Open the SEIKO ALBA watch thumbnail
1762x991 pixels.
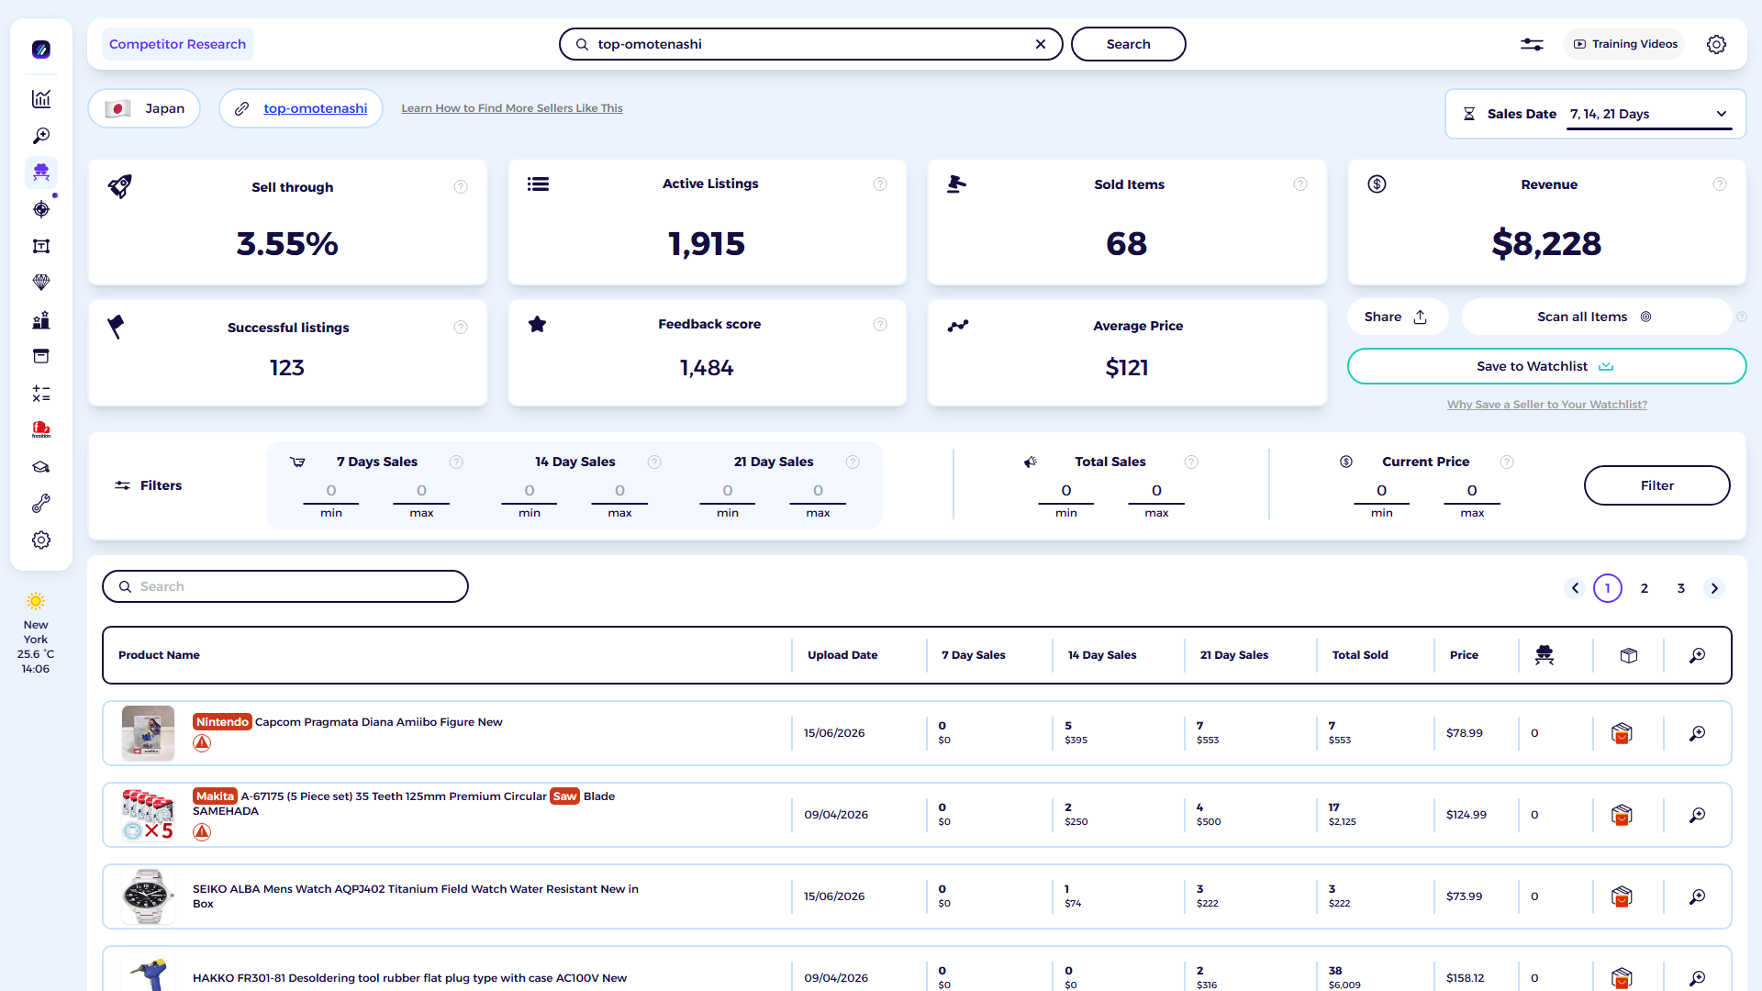(148, 896)
